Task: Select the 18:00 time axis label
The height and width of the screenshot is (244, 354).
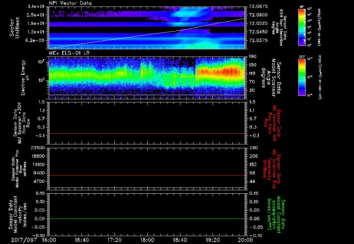Action: pyautogui.click(x=147, y=239)
